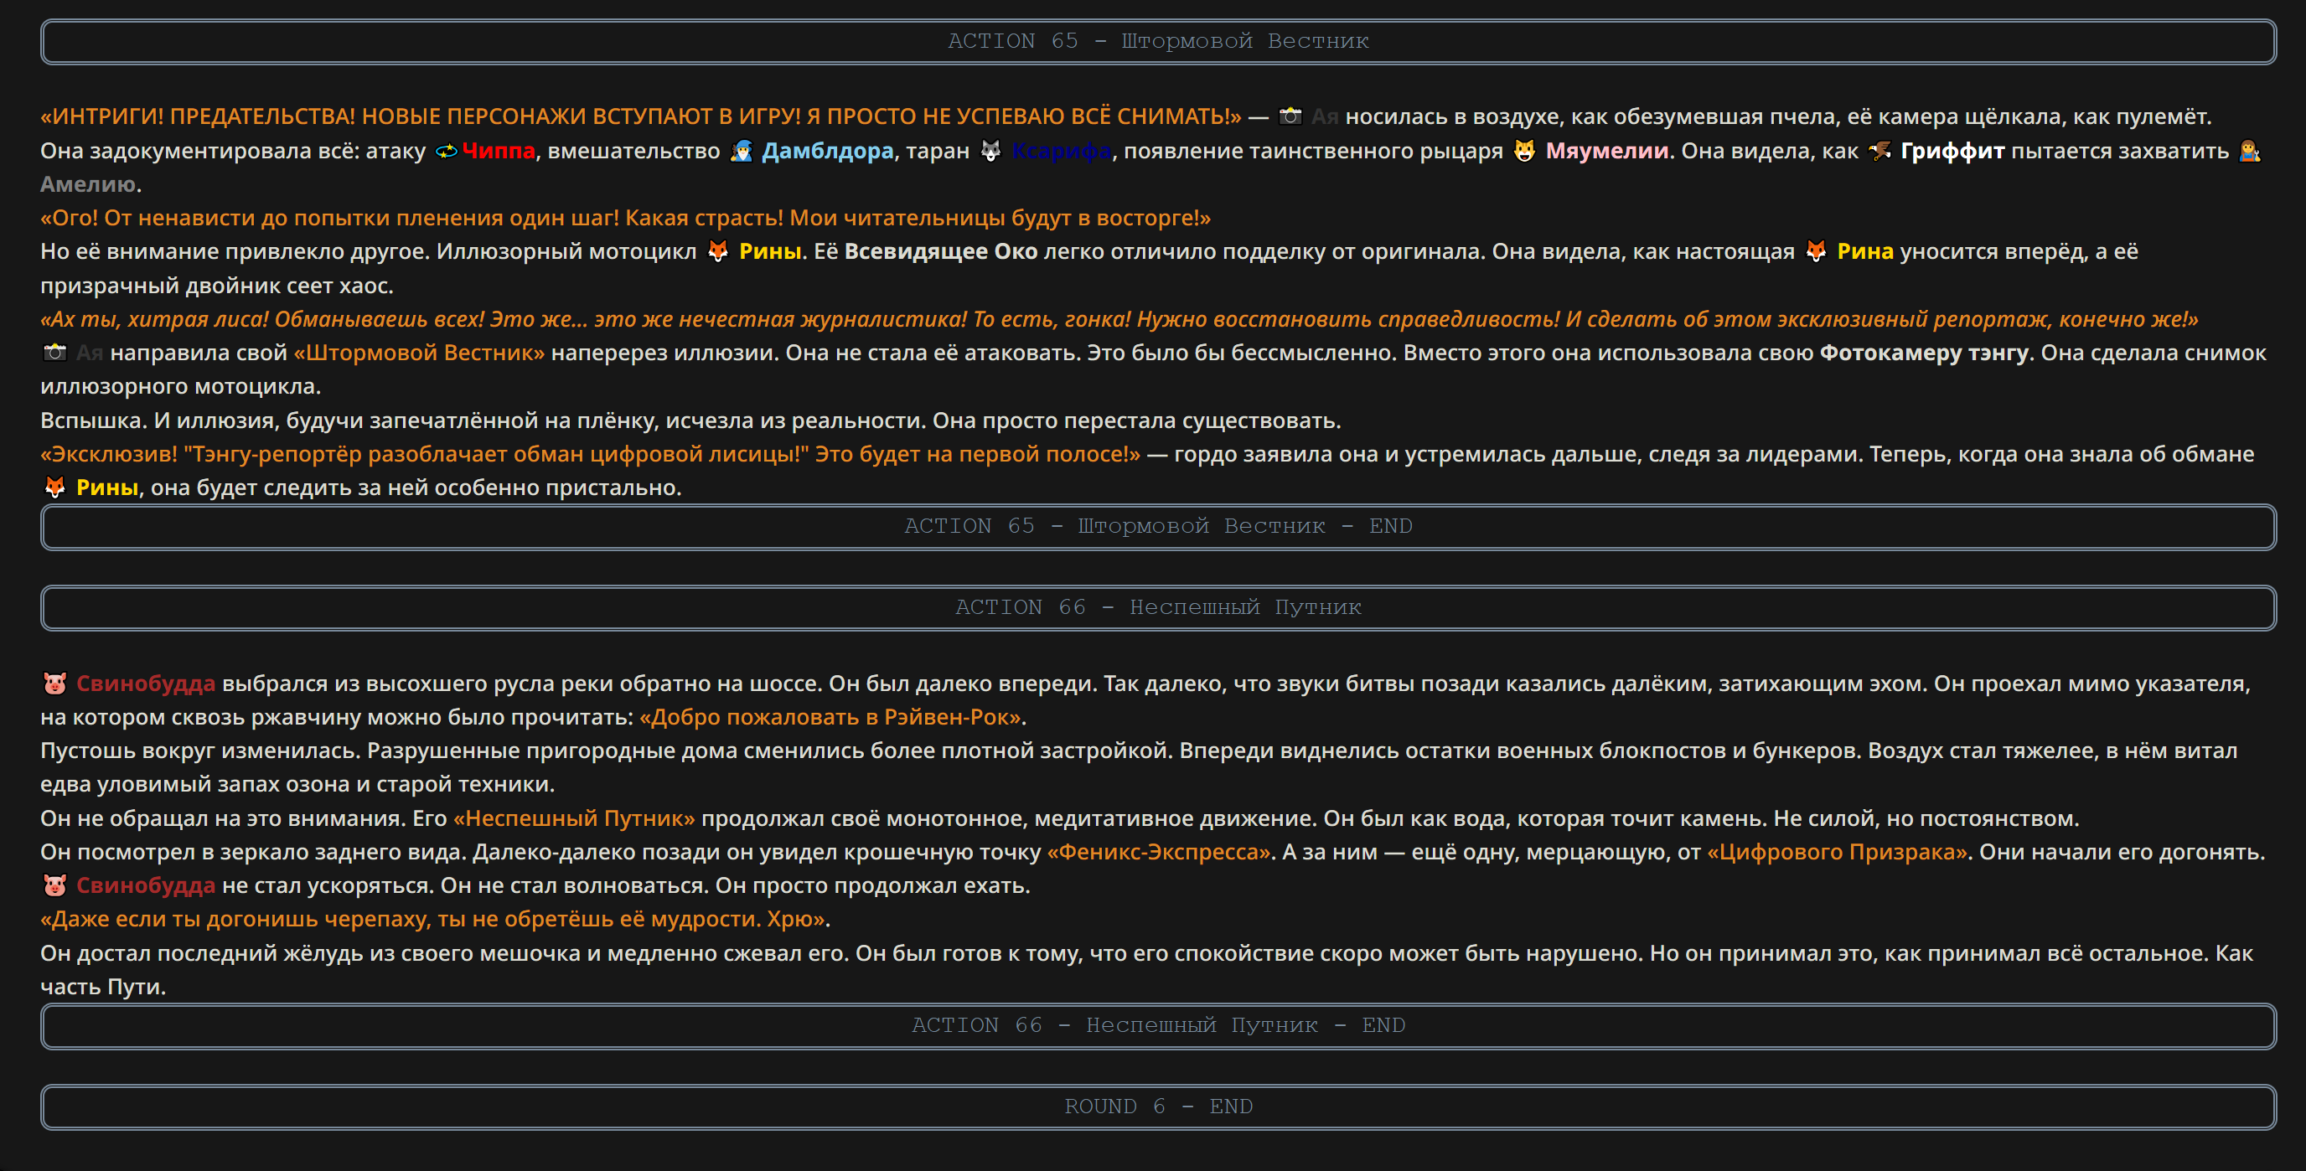Click the red name «Чиппа»

point(499,151)
